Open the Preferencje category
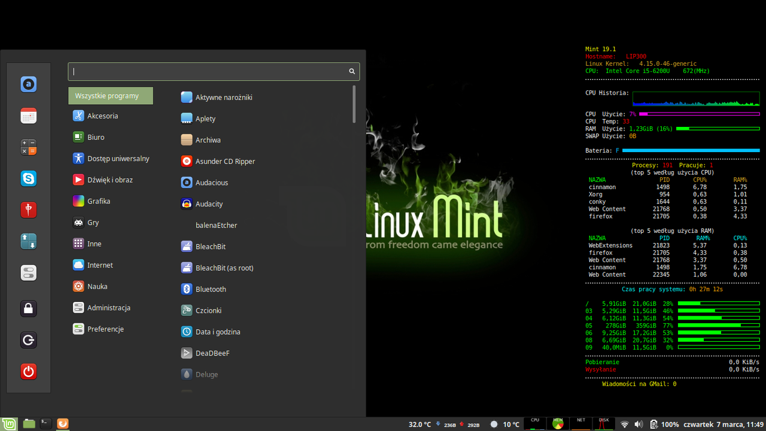The image size is (766, 431). click(x=111, y=329)
